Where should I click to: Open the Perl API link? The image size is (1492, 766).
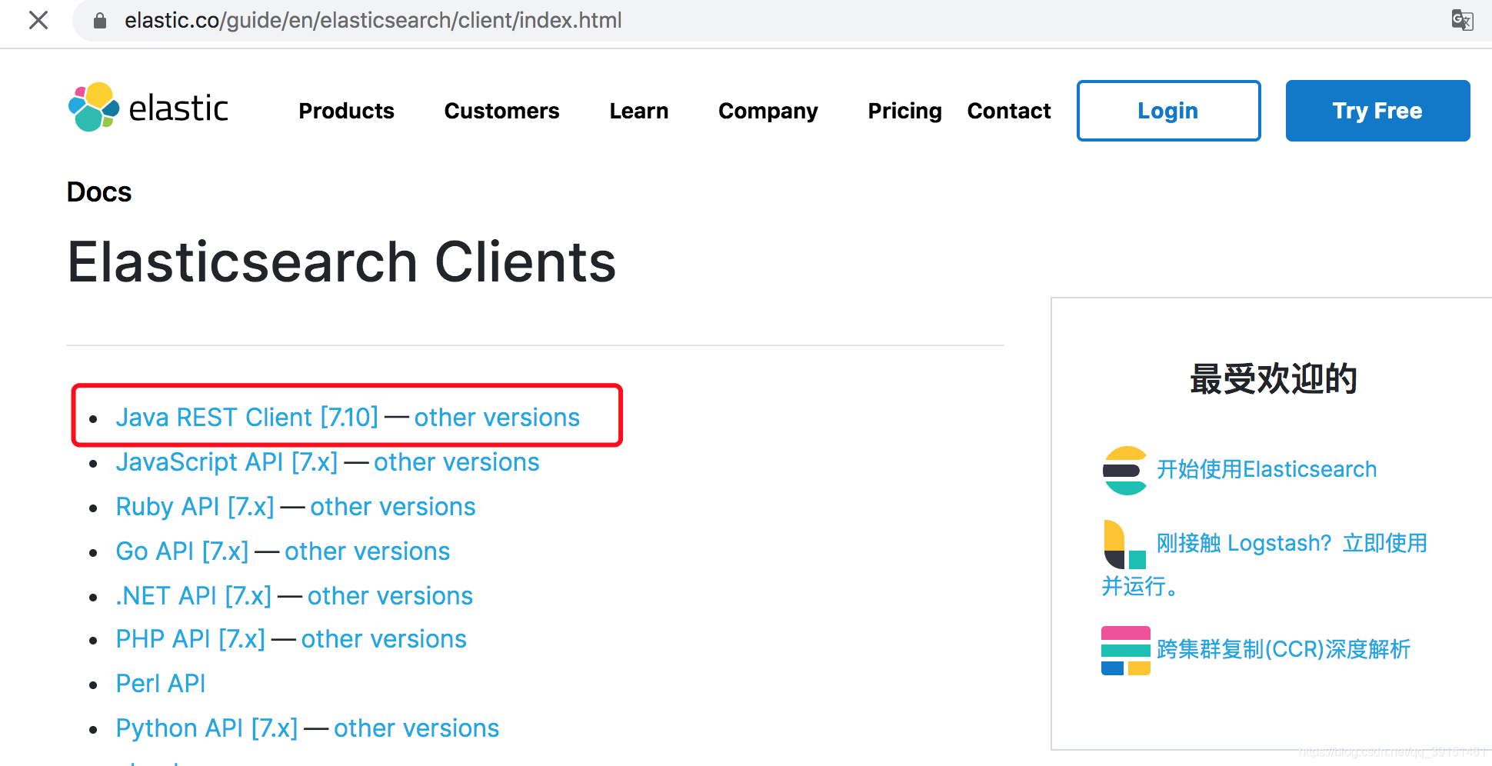[161, 684]
